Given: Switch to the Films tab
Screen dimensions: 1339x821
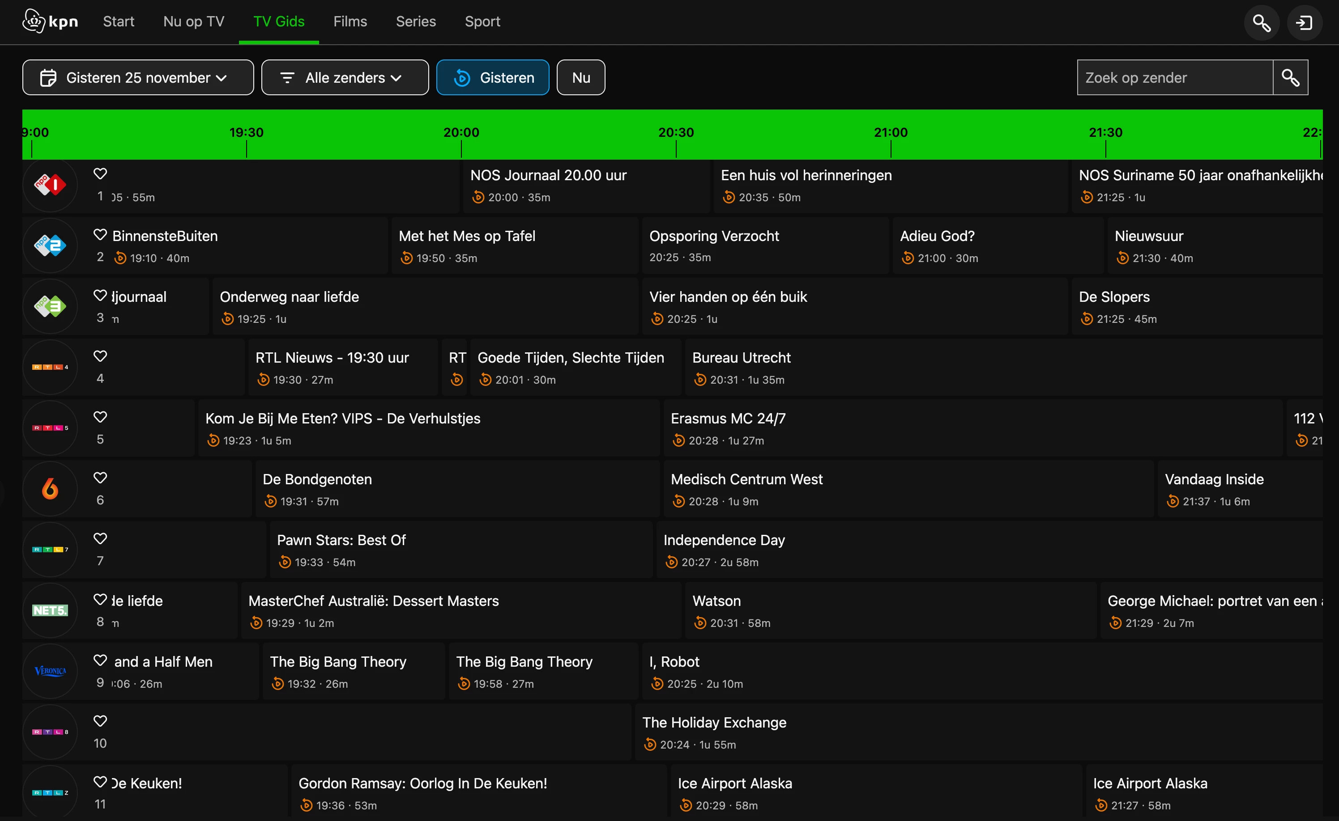Looking at the screenshot, I should pos(350,22).
